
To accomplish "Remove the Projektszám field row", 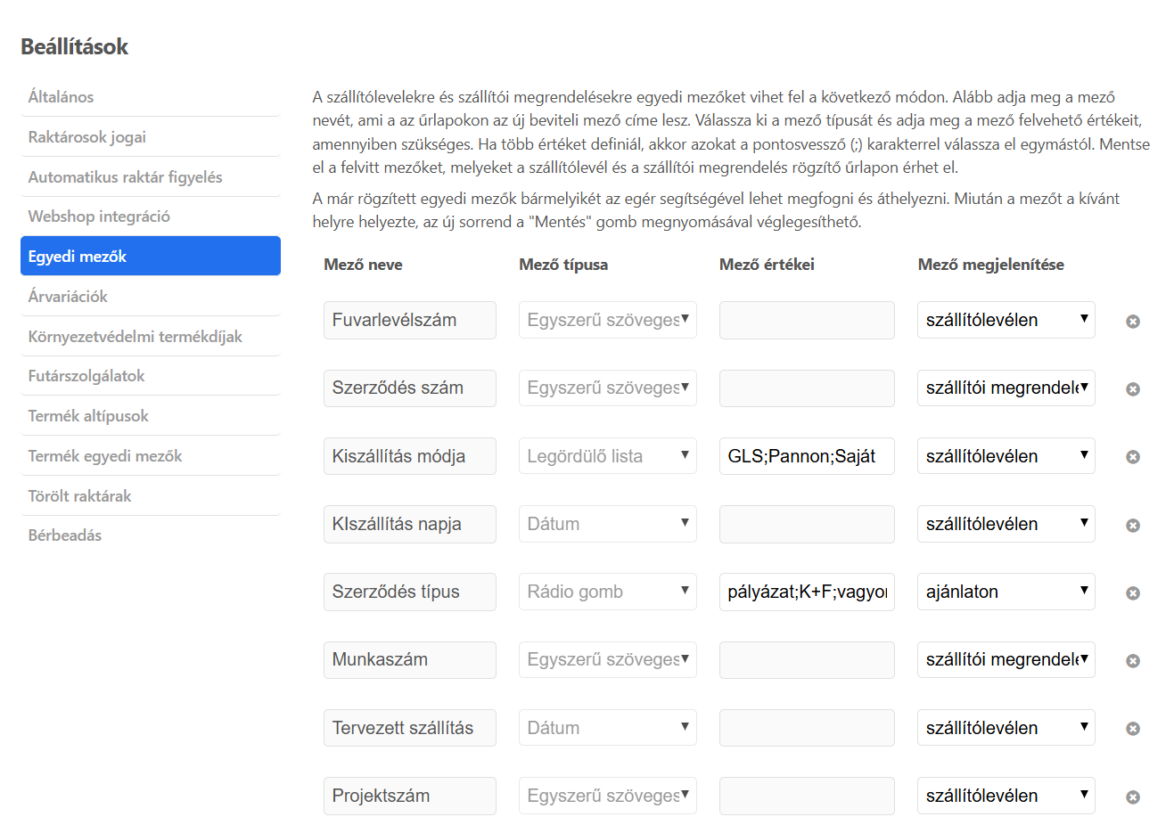I will point(1133,796).
